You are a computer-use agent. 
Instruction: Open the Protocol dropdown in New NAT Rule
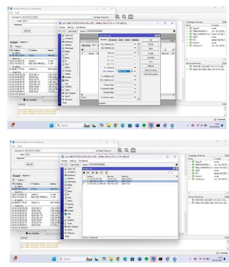click(135, 52)
